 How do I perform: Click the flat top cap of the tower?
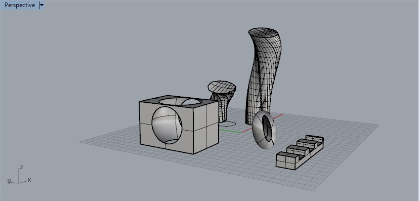(264, 33)
